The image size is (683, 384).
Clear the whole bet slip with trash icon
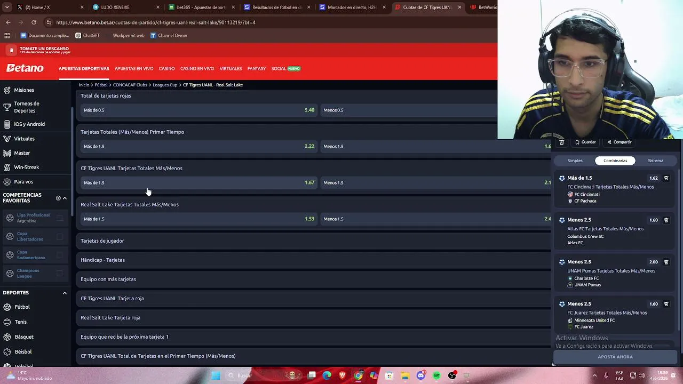[561, 142]
